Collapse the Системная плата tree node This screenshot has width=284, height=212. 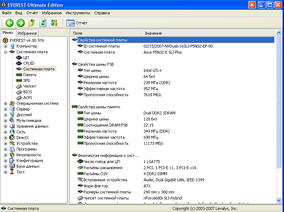pyautogui.click(x=5, y=52)
